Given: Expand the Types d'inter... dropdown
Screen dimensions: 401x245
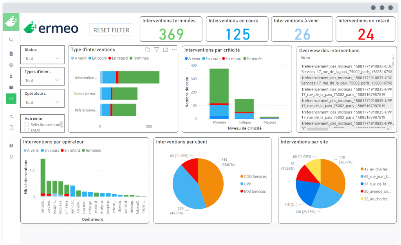Looking at the screenshot, I should point(42,80).
